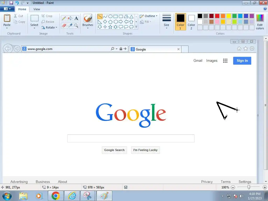Choose the Diamond shape
This screenshot has width=268, height=201.
coord(105,22)
